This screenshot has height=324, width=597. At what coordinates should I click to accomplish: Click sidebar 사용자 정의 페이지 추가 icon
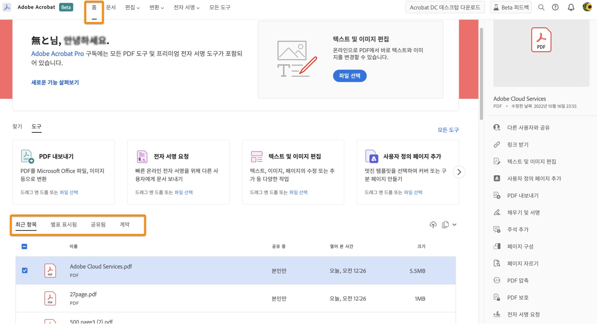click(497, 179)
